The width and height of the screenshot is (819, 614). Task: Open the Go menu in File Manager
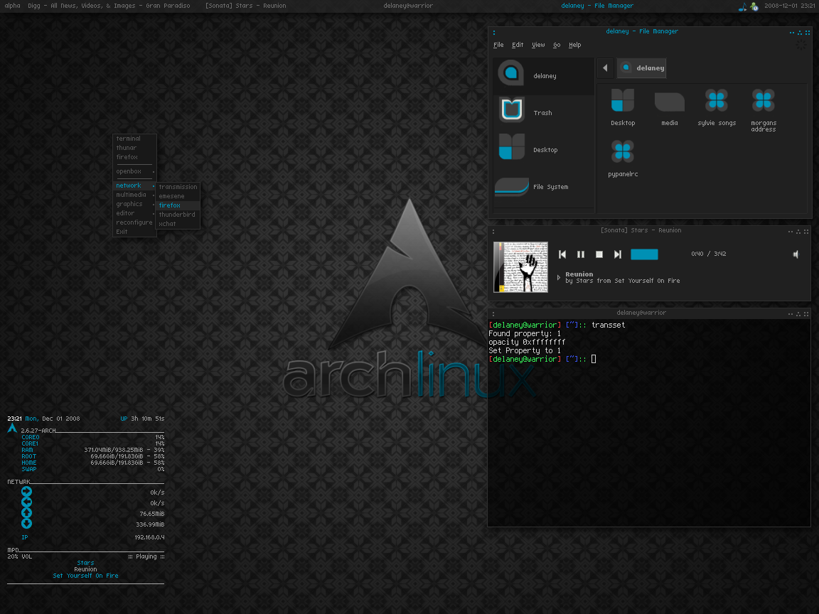[557, 45]
